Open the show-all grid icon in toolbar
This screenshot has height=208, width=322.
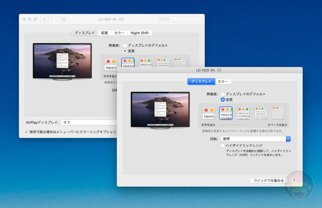click(x=63, y=19)
